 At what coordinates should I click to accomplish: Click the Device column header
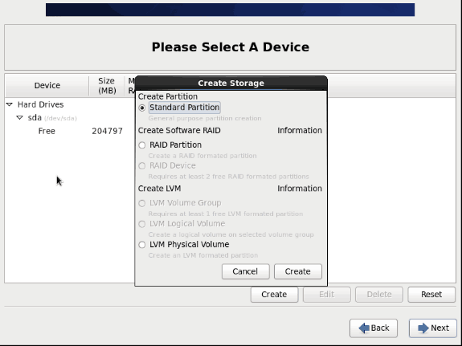(x=47, y=85)
